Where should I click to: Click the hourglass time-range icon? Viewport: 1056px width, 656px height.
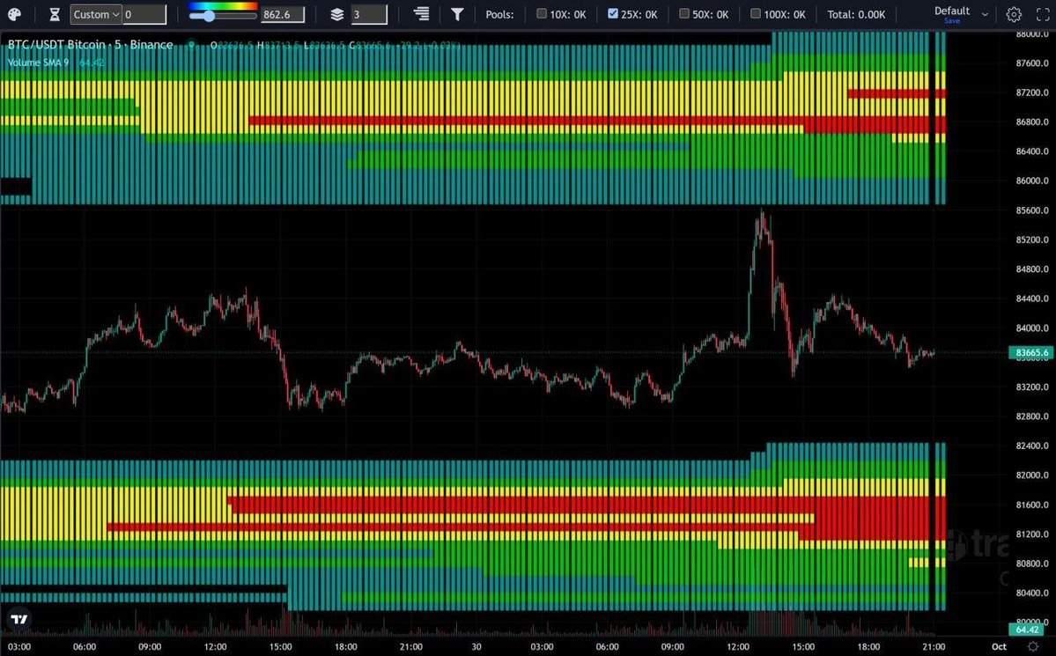click(55, 14)
